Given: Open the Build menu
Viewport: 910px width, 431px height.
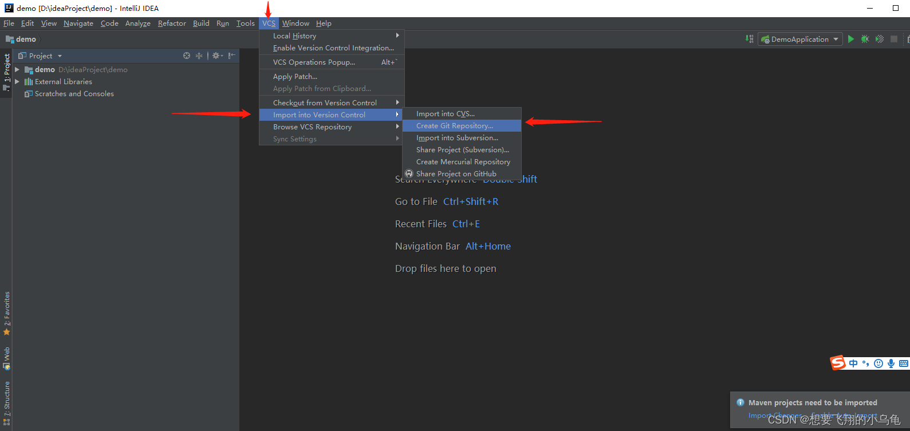Looking at the screenshot, I should coord(201,23).
